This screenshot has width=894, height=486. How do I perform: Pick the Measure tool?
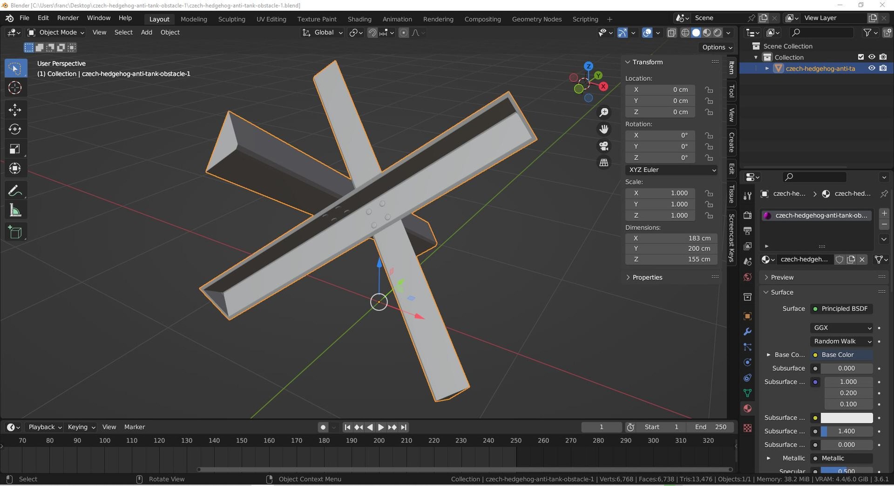tap(15, 211)
